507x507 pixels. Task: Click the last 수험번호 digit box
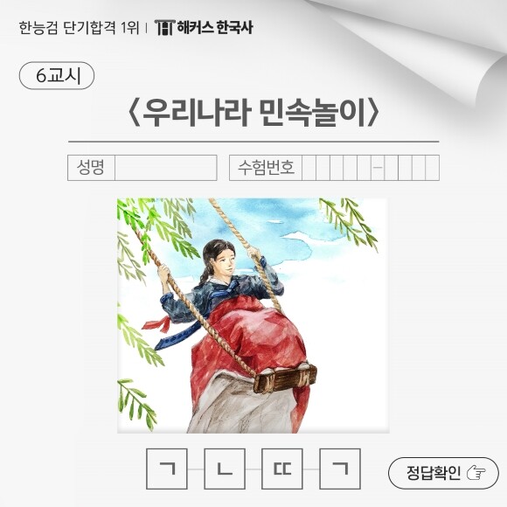click(433, 168)
